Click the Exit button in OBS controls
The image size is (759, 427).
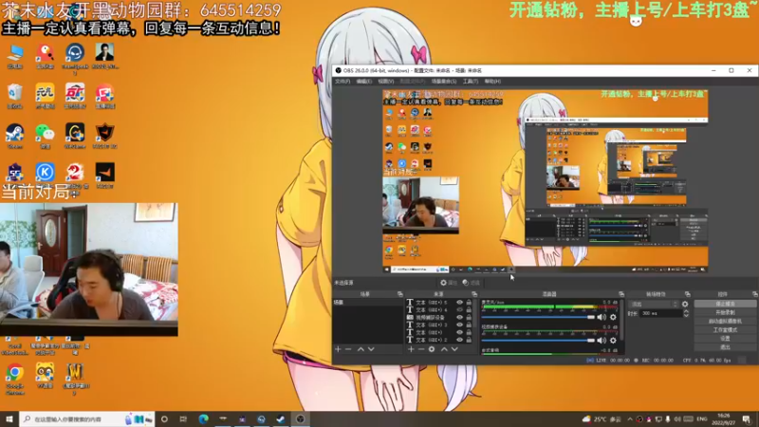coord(725,347)
